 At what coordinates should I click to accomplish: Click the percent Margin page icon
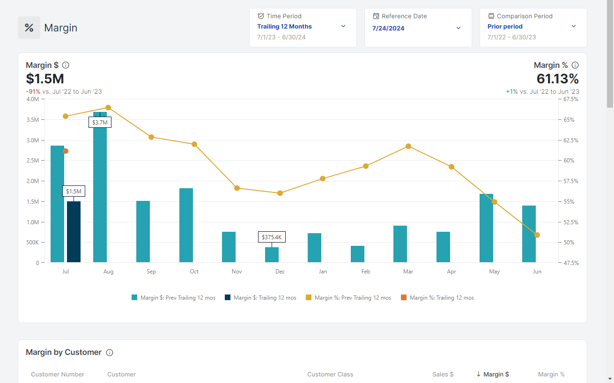pos(29,28)
